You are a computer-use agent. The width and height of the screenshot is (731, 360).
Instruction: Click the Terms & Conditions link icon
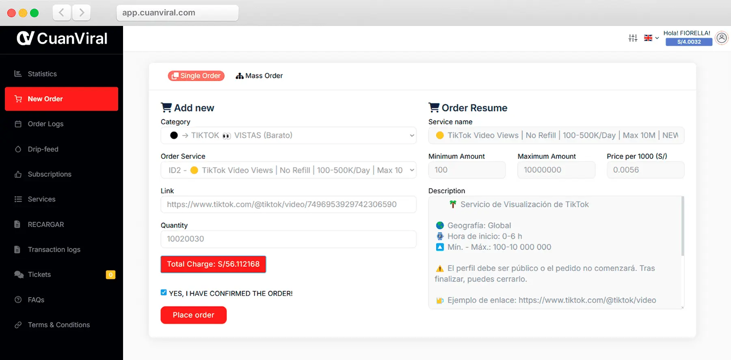[x=18, y=325]
